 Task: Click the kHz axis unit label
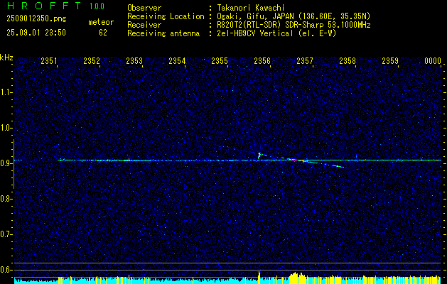[6, 58]
